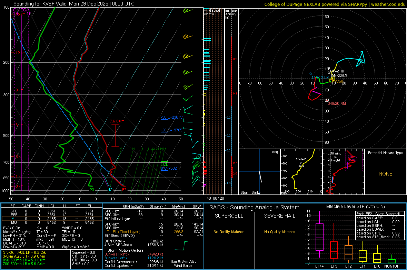Click the white storm slinky line
This screenshot has width=407, height=270.
(260, 177)
